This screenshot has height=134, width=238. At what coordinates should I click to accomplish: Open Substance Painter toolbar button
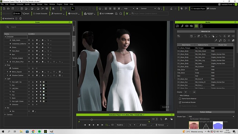coord(89,14)
